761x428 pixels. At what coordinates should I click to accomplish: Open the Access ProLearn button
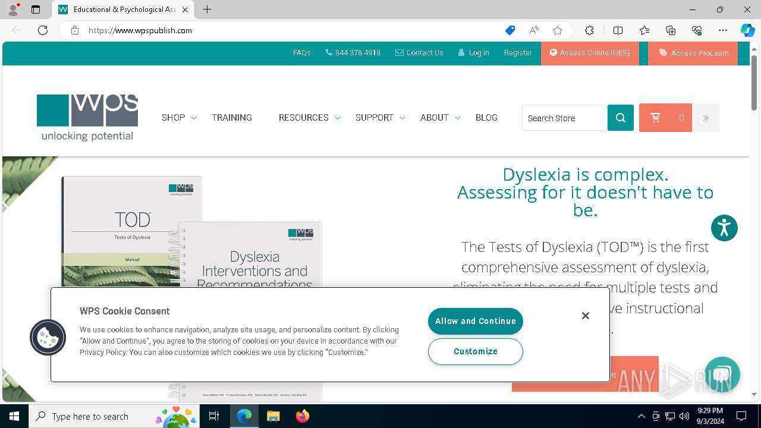click(693, 53)
